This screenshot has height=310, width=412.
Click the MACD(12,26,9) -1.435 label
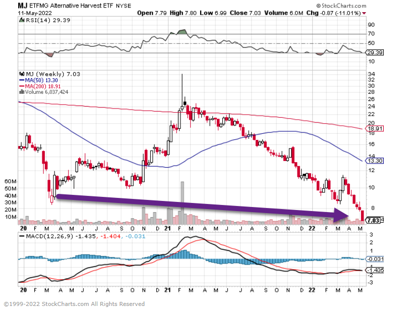[x=61, y=236]
